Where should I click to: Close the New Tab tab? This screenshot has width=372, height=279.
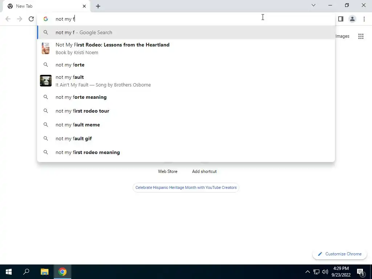(x=84, y=6)
